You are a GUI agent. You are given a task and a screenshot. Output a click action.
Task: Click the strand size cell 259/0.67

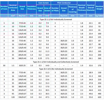(x=22, y=94)
